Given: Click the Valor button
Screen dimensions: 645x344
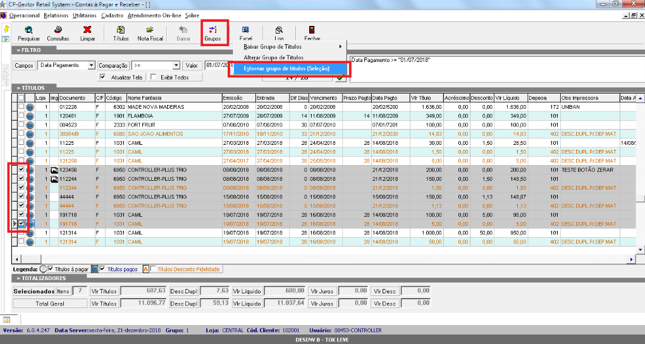Looking at the screenshot, I should [x=192, y=65].
